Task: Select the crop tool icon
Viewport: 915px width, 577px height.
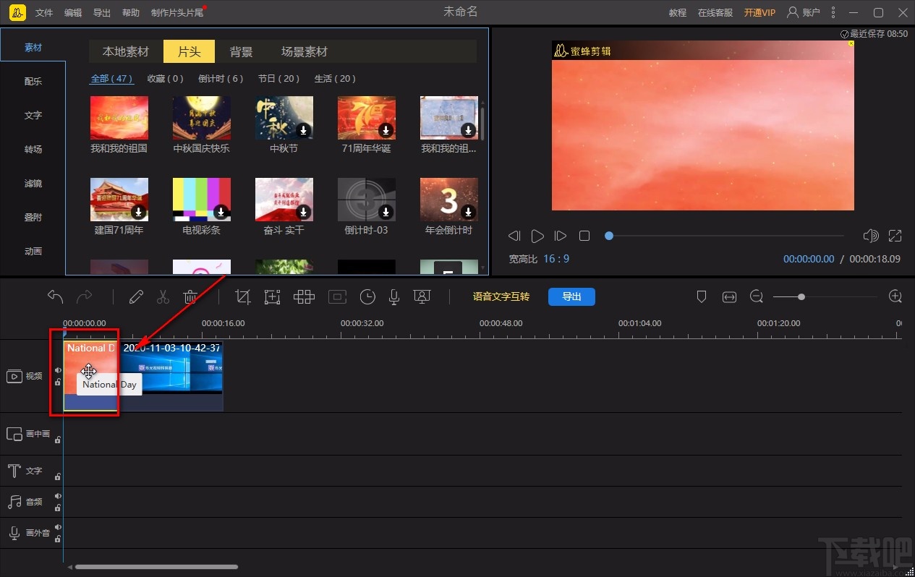Action: click(243, 296)
